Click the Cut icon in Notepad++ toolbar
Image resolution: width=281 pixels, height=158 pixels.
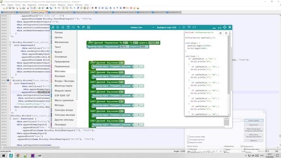[28, 8]
